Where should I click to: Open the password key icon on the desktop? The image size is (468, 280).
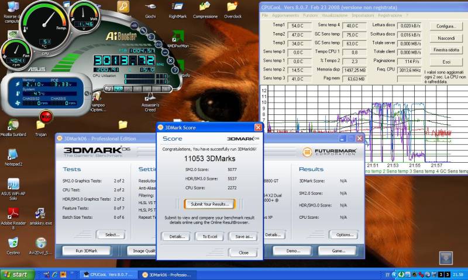tap(123, 6)
